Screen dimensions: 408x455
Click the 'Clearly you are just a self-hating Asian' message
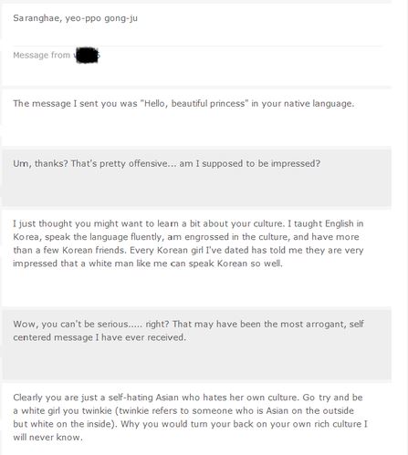pos(190,418)
